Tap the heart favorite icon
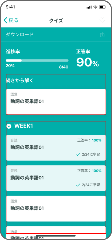The width and height of the screenshot is (112, 240). coord(102,20)
